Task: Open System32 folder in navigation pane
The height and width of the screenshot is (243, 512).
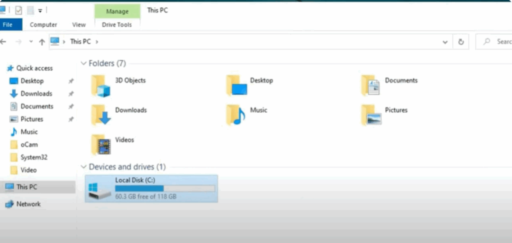Action: pos(34,157)
